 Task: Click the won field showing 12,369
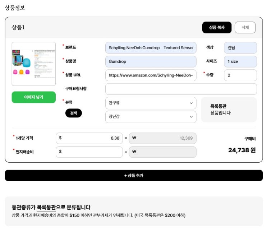163,138
